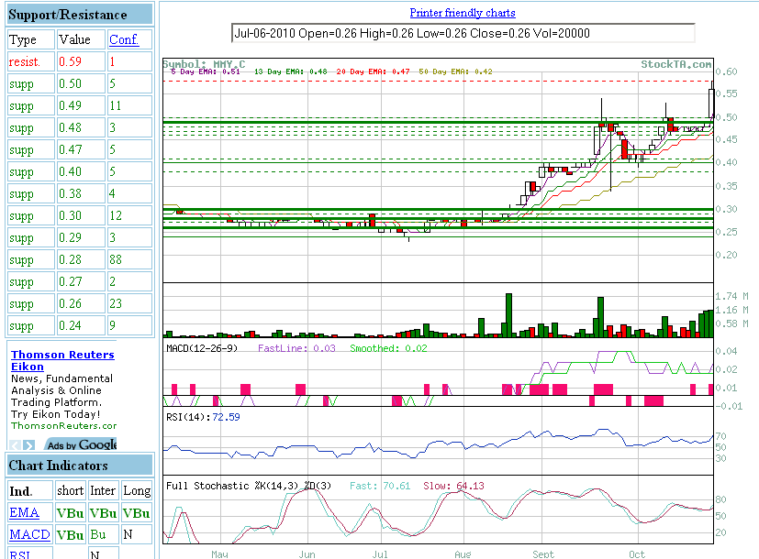Select the confidence 11 for 0.49
Screen dimensions: 759x559
(x=129, y=105)
